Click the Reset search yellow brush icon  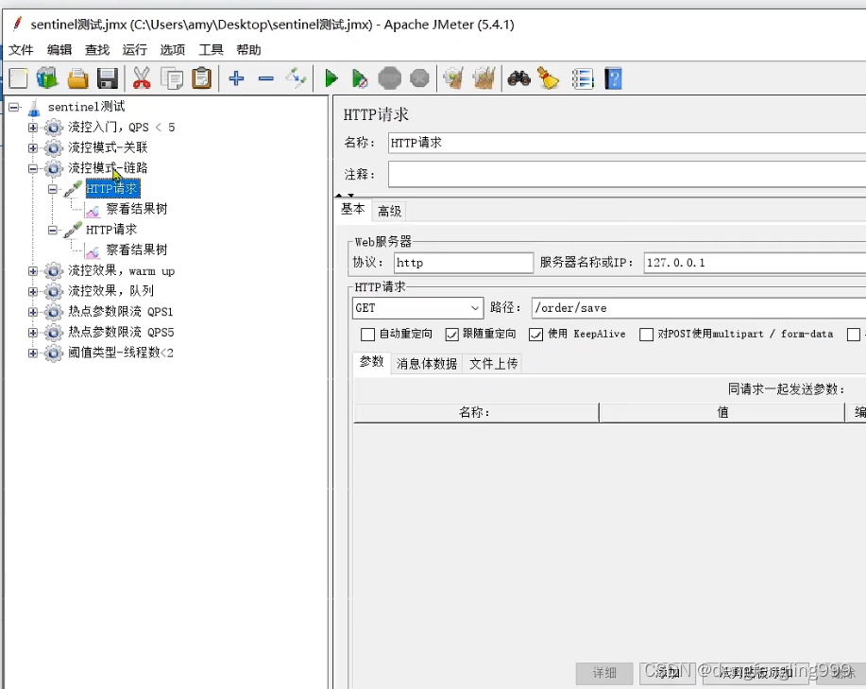tap(549, 78)
